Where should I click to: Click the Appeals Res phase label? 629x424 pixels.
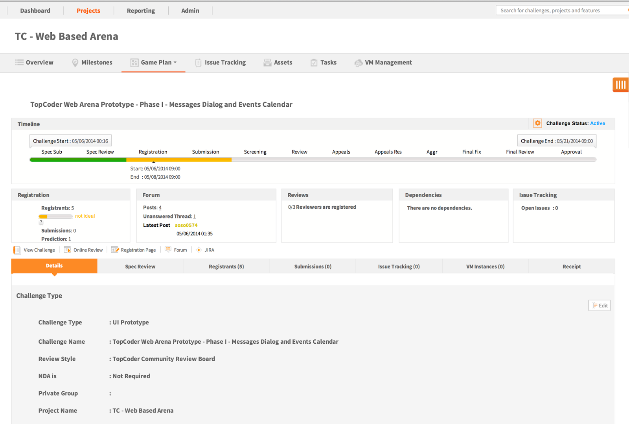tap(388, 152)
